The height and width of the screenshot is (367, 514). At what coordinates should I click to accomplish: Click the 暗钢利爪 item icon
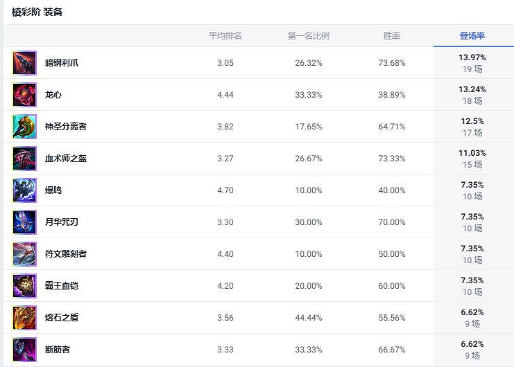point(24,63)
